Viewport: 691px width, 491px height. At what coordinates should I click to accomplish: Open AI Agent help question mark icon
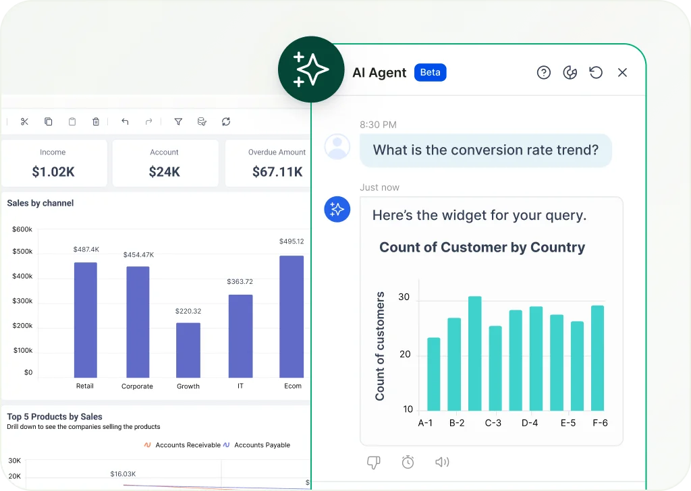click(544, 72)
